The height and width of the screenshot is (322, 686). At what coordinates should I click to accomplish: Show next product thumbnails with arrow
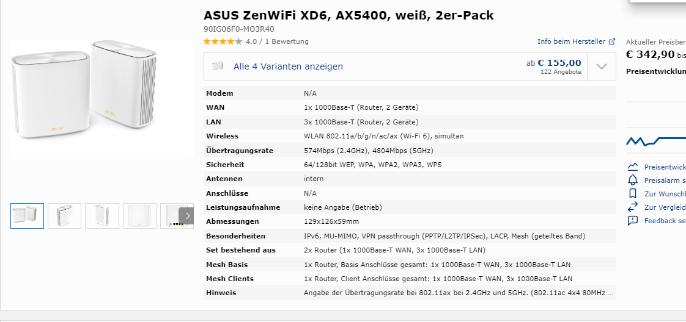point(187,216)
